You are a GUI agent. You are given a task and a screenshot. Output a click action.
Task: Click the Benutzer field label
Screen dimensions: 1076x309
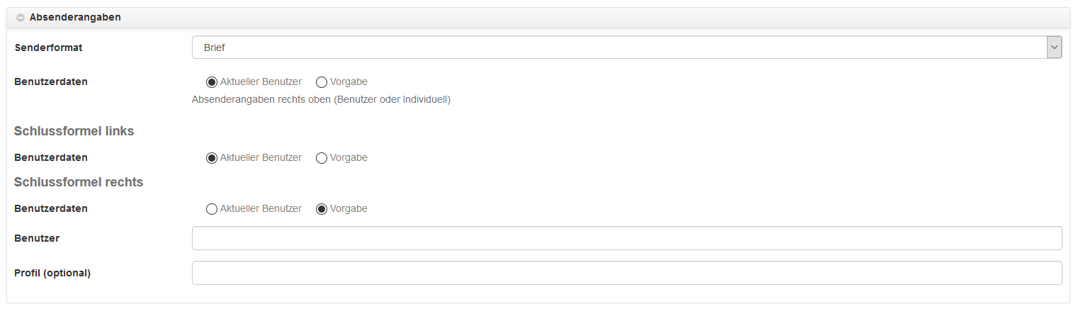(37, 238)
